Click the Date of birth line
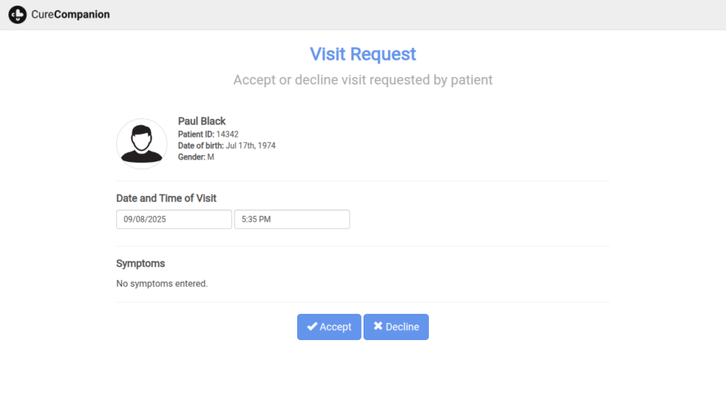Viewport: 726px width, 408px height. 226,145
